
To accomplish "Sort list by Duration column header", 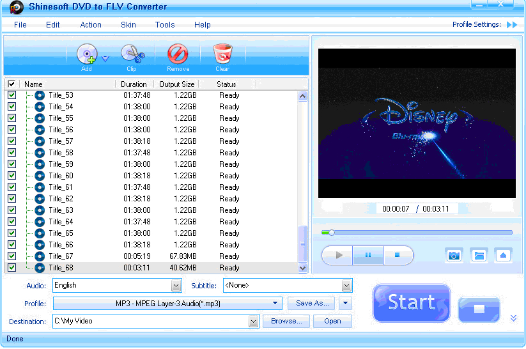I will [x=134, y=84].
